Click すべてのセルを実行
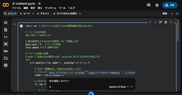 pyautogui.click(x=65, y=14)
